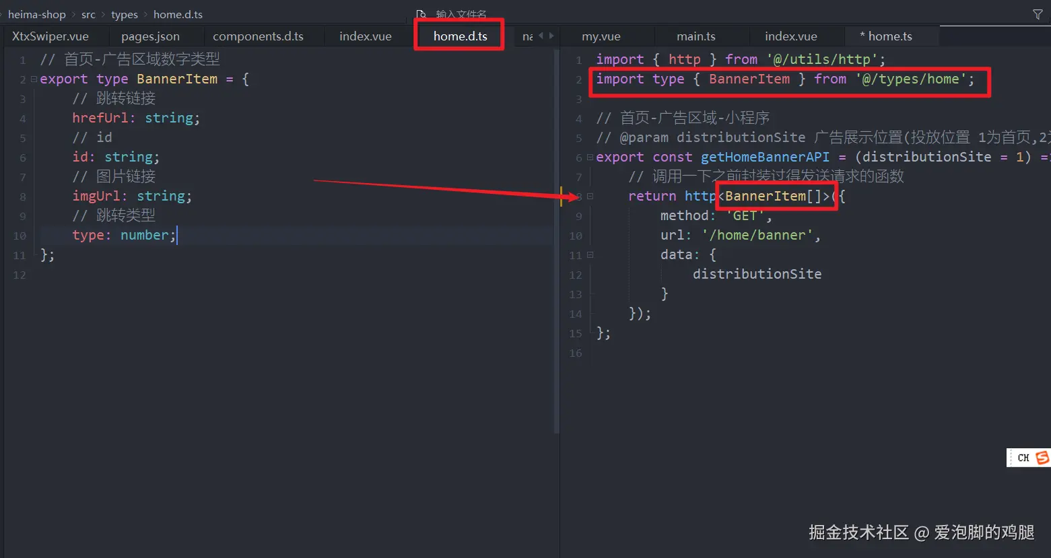Click types in the breadcrumb path
Image resolution: width=1051 pixels, height=558 pixels.
pos(125,14)
